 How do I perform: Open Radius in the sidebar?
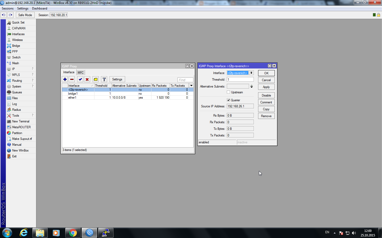[21, 110]
